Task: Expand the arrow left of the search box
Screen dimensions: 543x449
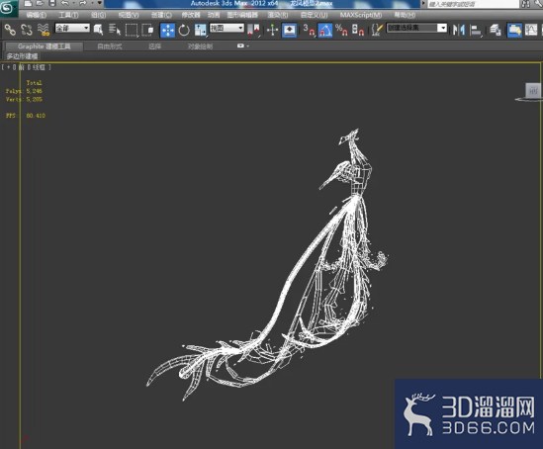Action: (423, 4)
